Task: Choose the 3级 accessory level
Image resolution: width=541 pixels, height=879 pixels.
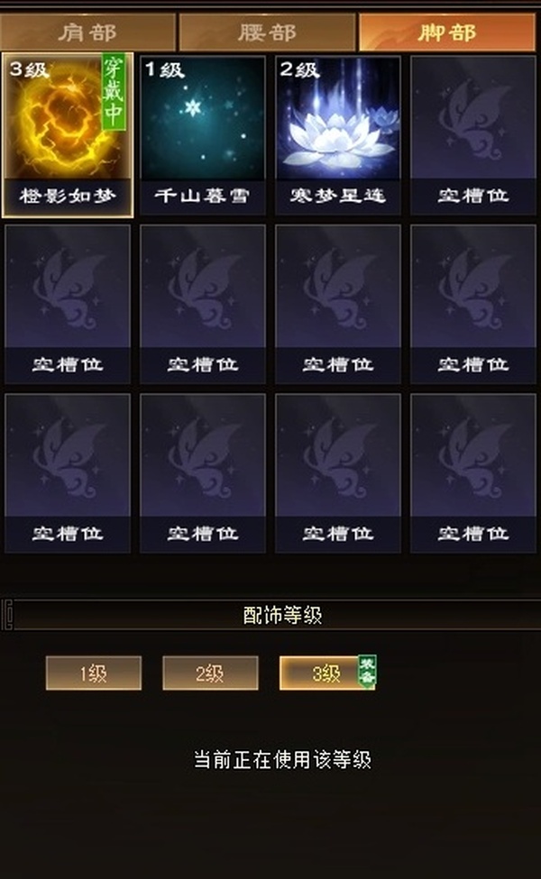Action: (326, 673)
